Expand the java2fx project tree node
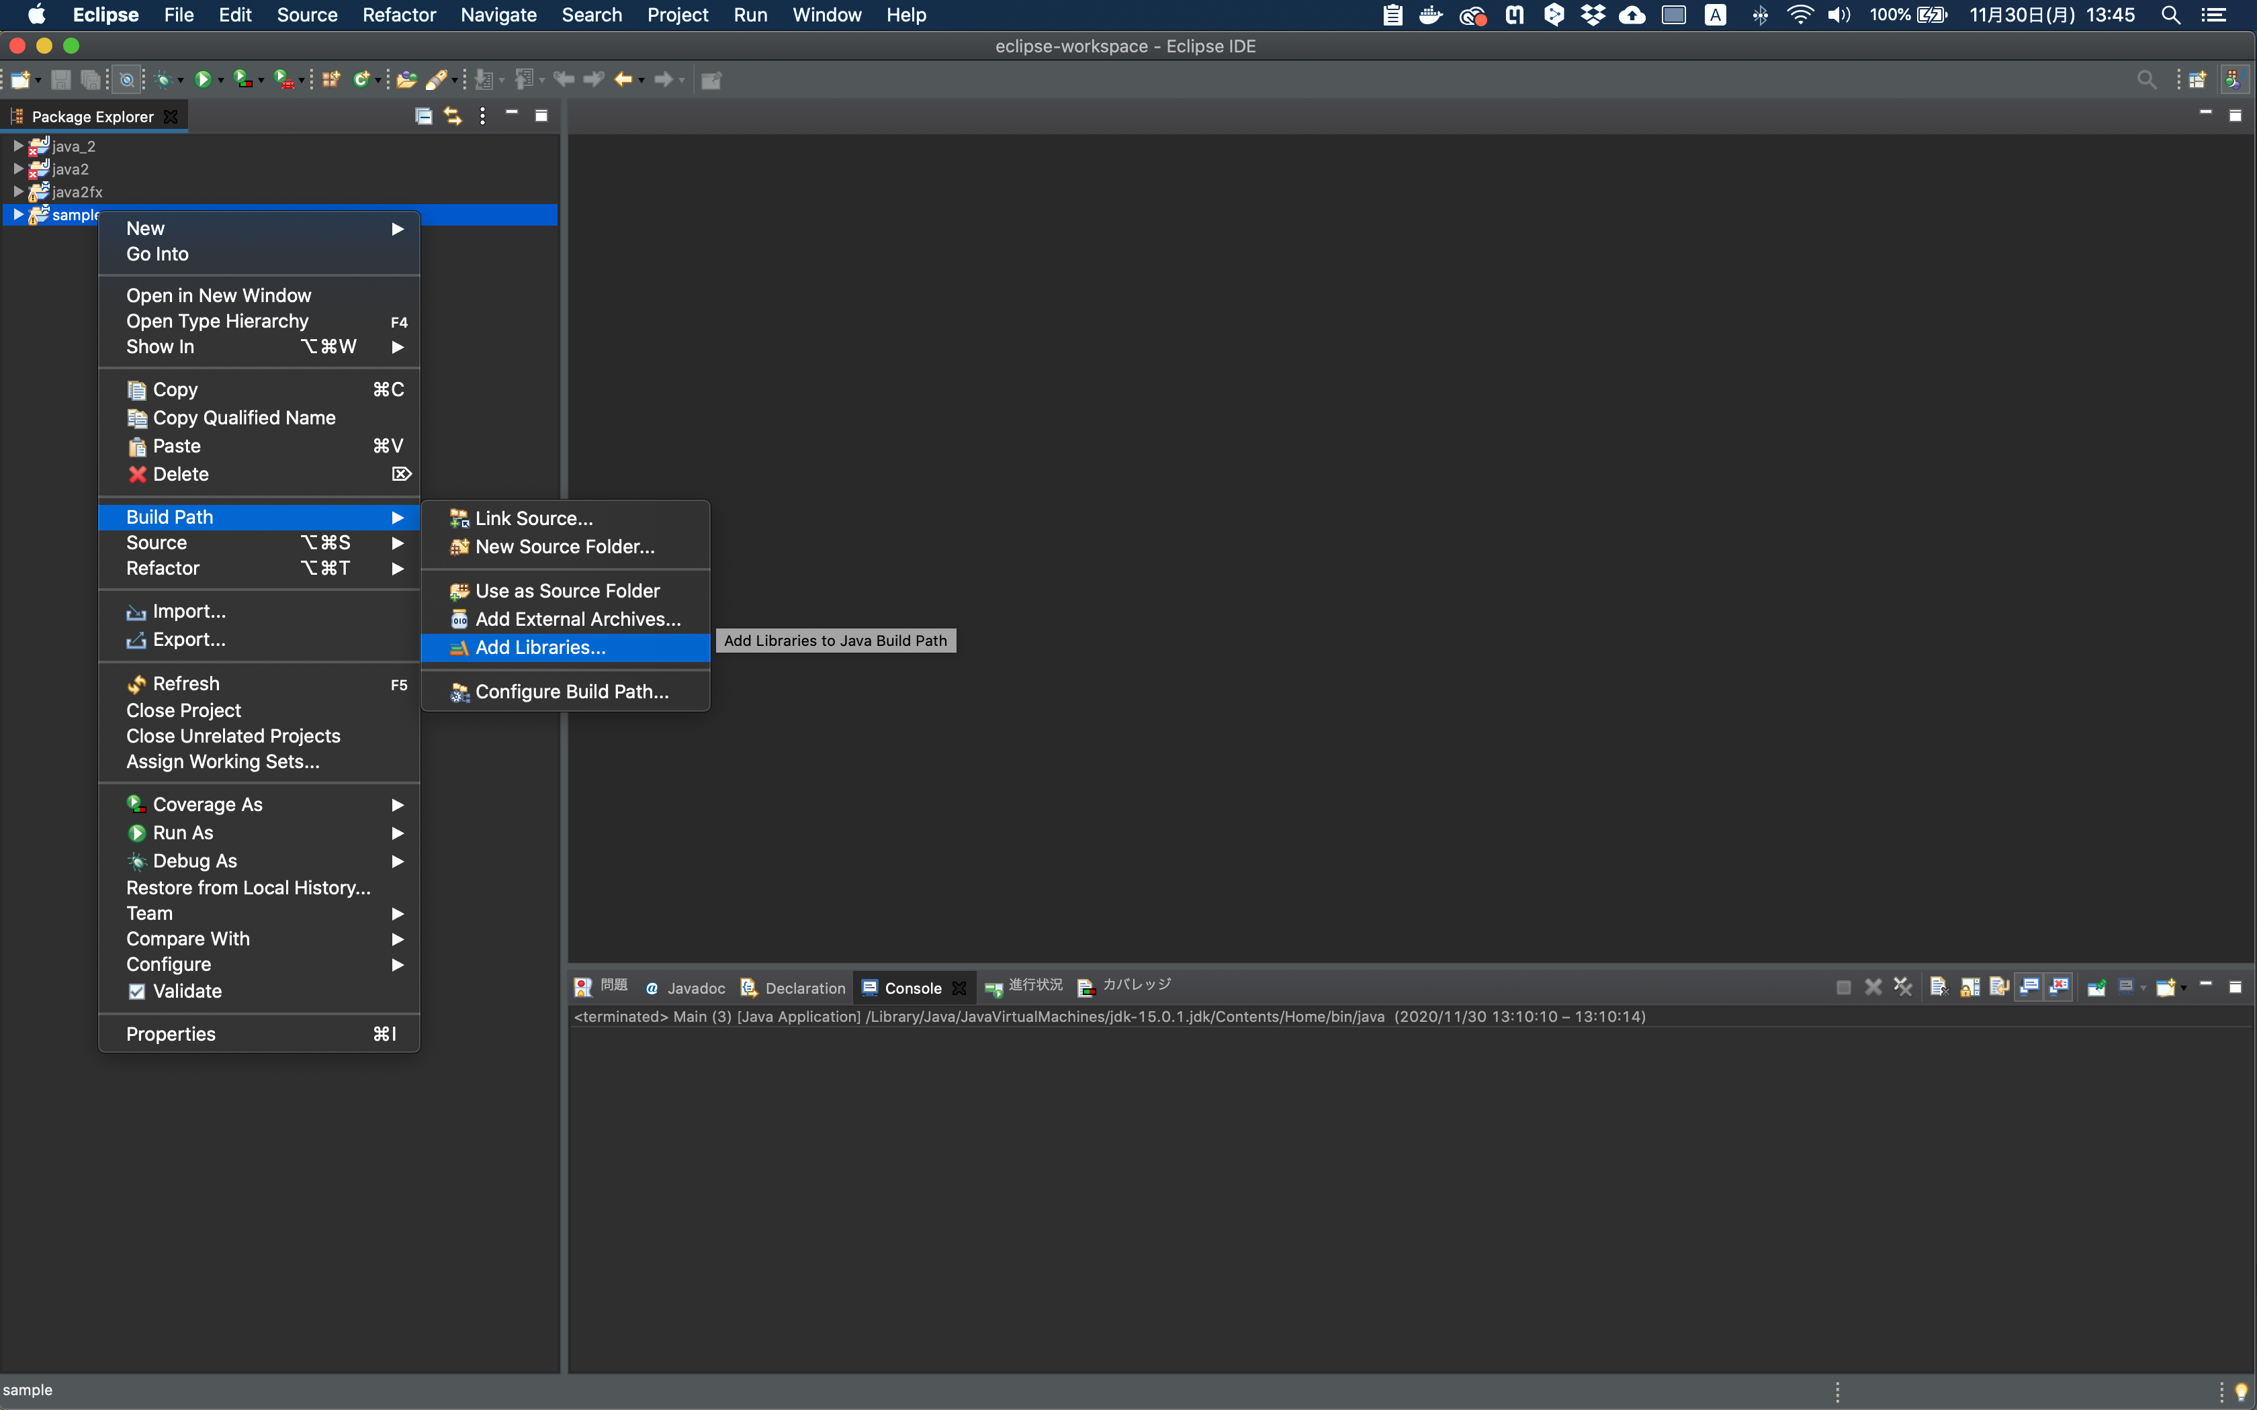 17,191
